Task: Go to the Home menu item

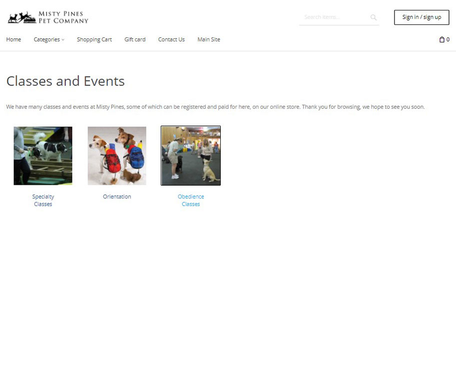Action: coord(14,39)
